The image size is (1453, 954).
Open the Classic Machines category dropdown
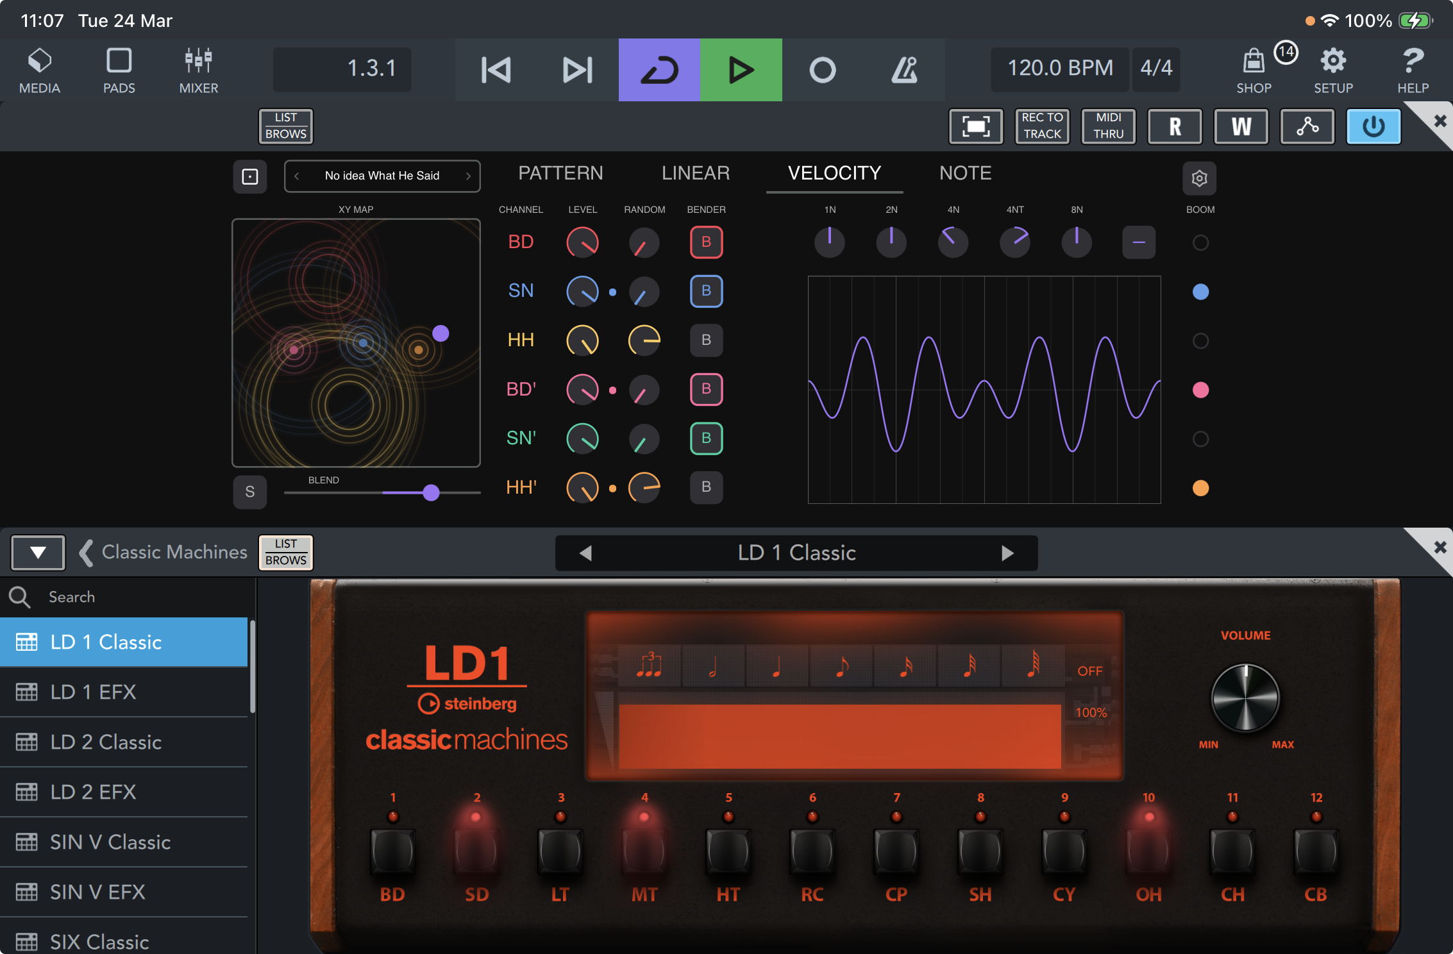point(37,552)
